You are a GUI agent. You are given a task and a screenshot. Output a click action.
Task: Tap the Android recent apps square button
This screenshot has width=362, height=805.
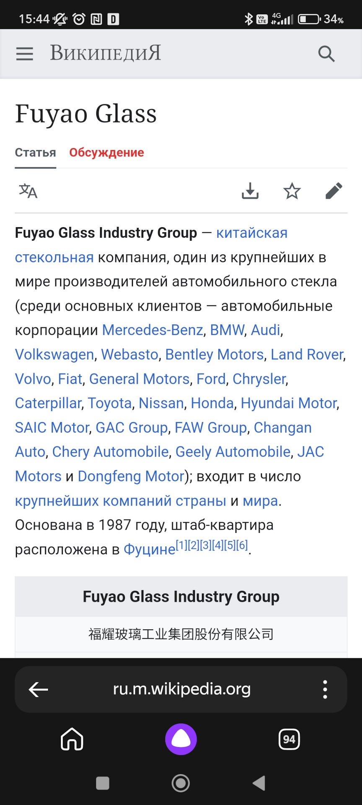pos(102,782)
